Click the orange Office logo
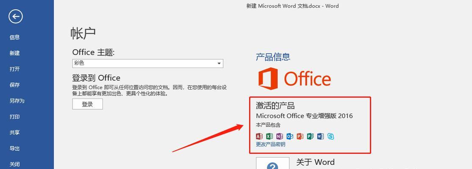This screenshot has height=169, width=472. [294, 79]
